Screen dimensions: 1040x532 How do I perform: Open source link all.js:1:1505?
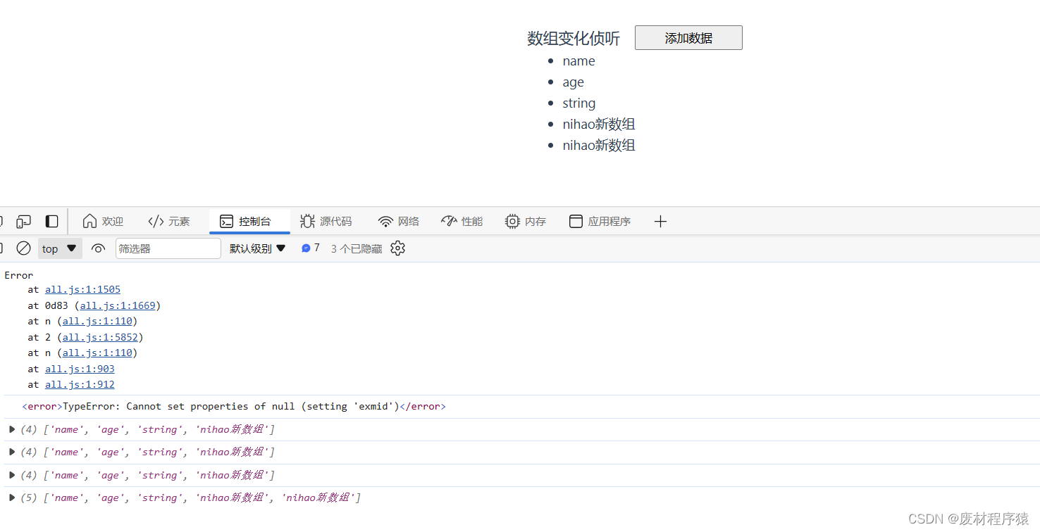click(82, 289)
